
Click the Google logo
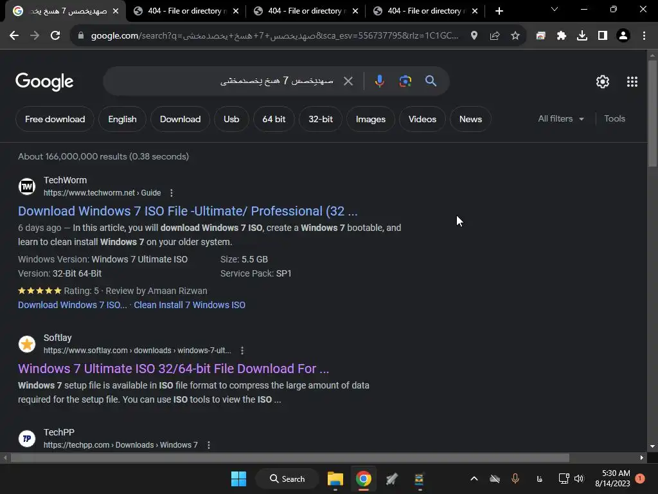point(44,82)
